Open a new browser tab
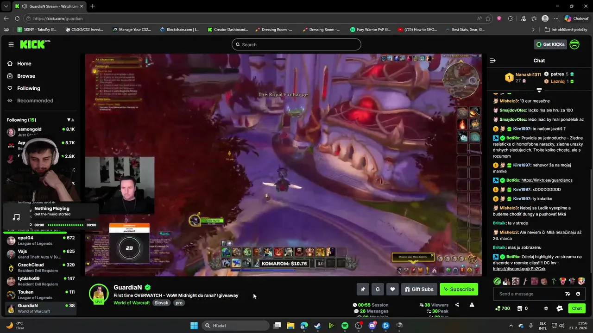Viewport: 593px width, 333px height. coord(93,6)
